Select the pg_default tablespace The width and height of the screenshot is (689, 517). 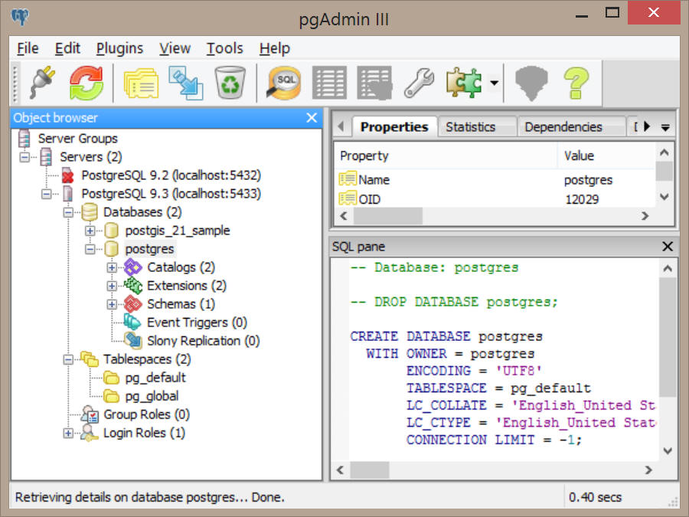click(x=155, y=378)
